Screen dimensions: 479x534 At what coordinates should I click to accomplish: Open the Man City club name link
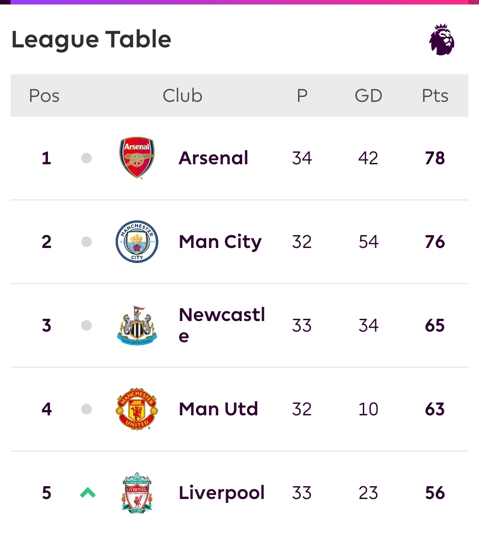point(220,243)
